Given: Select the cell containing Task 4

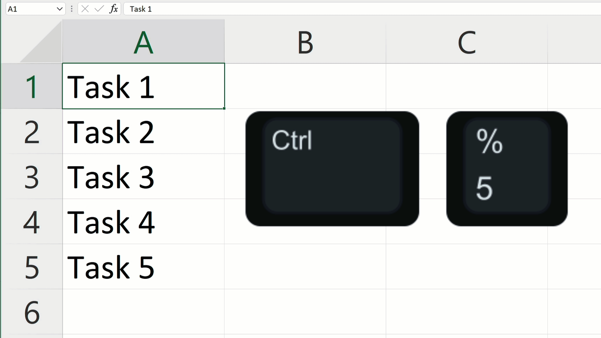Looking at the screenshot, I should (x=143, y=222).
